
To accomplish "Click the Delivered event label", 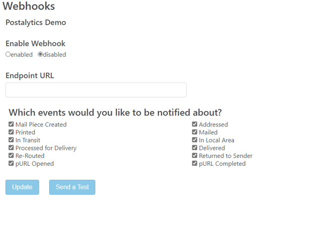I will point(212,148).
